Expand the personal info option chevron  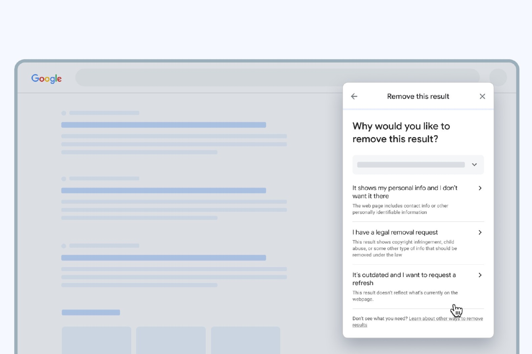(480, 188)
